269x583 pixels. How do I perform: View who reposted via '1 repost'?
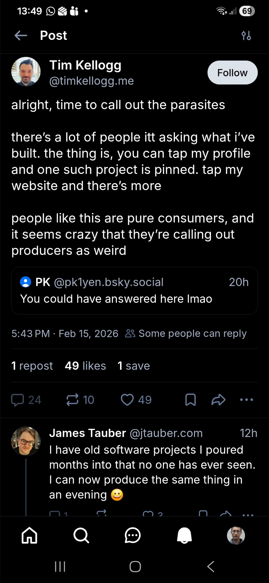32,366
